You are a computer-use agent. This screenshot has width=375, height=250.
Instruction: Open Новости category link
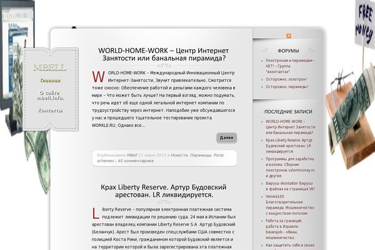(x=179, y=155)
